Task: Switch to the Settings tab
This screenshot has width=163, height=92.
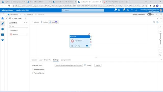Action: pyautogui.click(x=56, y=60)
